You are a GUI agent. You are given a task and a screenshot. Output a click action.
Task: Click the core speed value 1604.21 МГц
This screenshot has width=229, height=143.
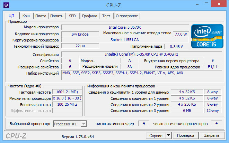click(67, 92)
